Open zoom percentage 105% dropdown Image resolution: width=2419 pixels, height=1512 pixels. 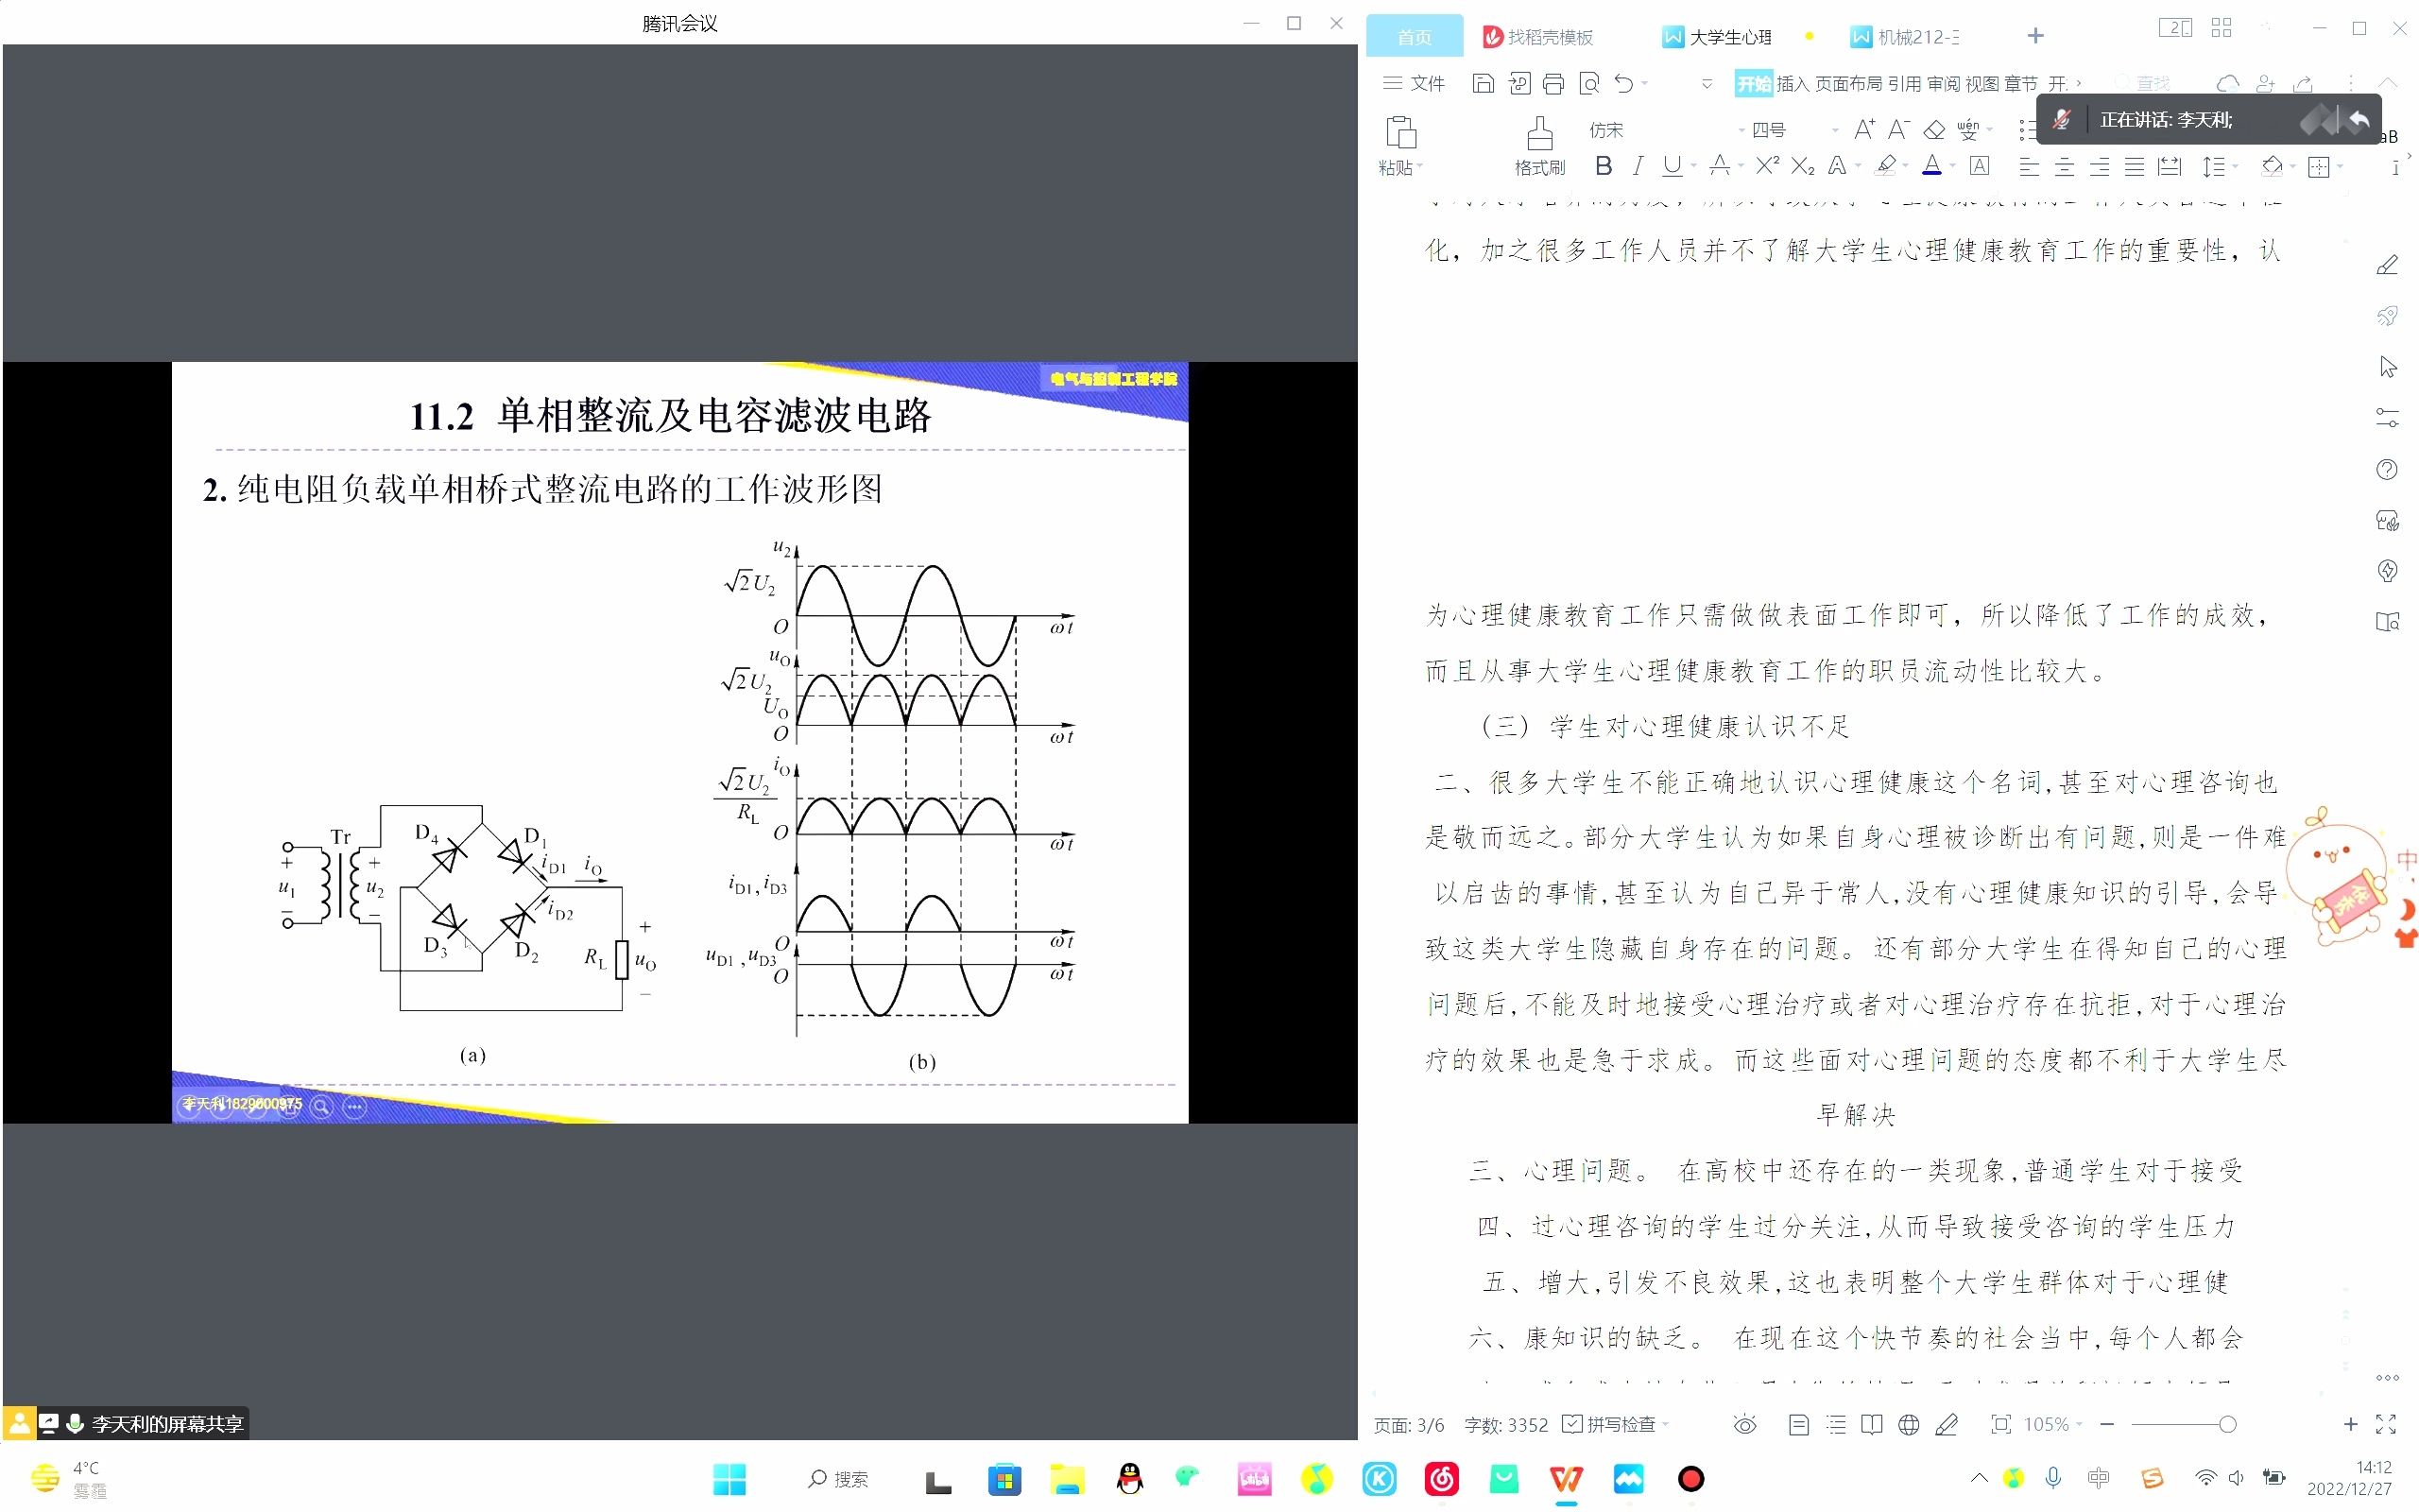click(2079, 1424)
